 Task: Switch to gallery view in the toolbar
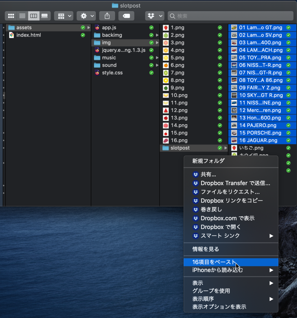pos(45,16)
